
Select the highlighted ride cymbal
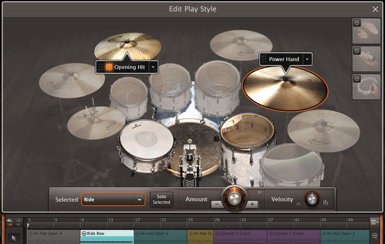(x=285, y=88)
